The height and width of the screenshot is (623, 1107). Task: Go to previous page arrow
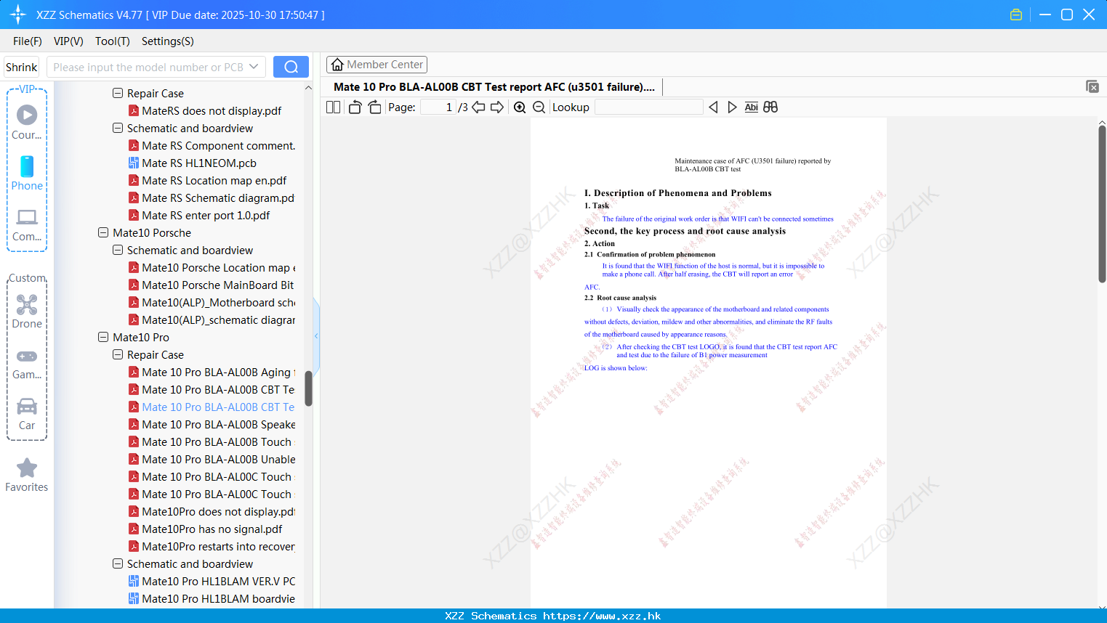478,107
